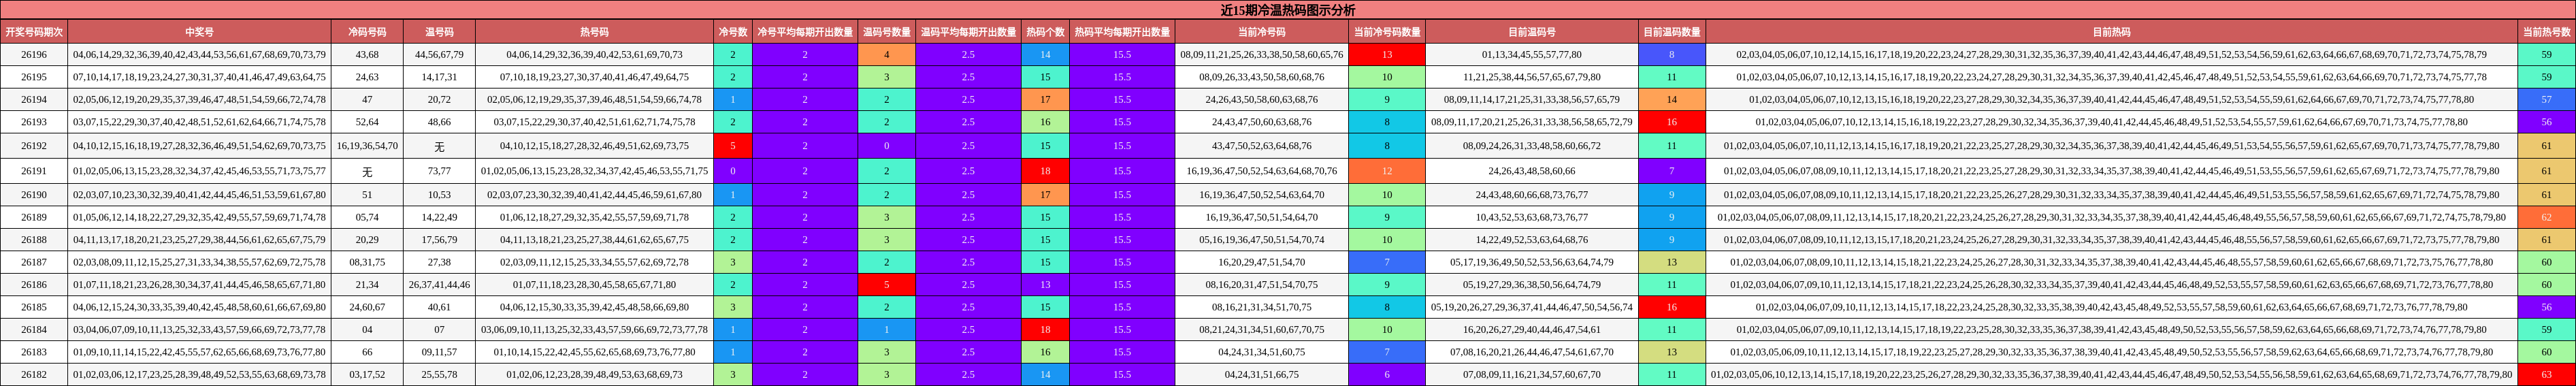
Task: Click the red warm count 16 in row 26185
Action: pos(1672,307)
